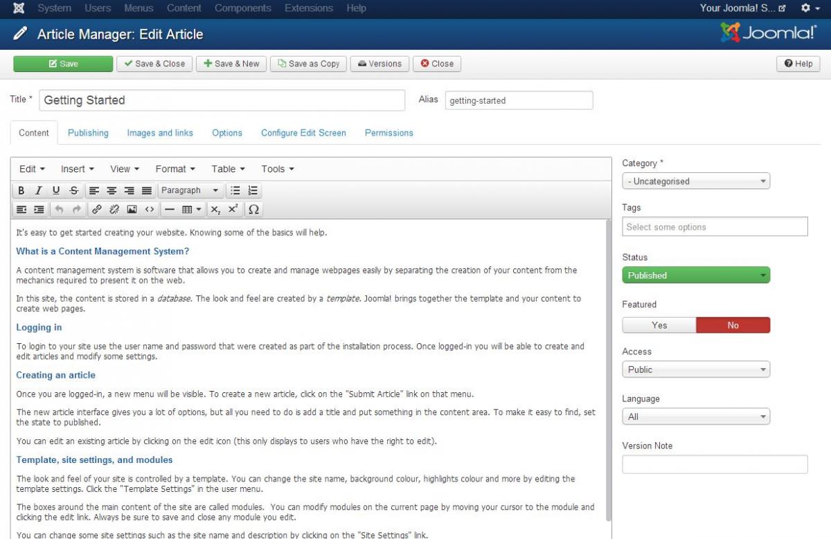This screenshot has width=831, height=539.
Task: Open the editor Edit menu
Action: (32, 169)
